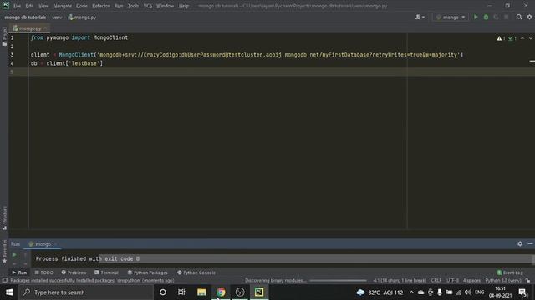Screen dimensions: 535x300
Task: Click the run with coverage icon
Action: point(496,17)
